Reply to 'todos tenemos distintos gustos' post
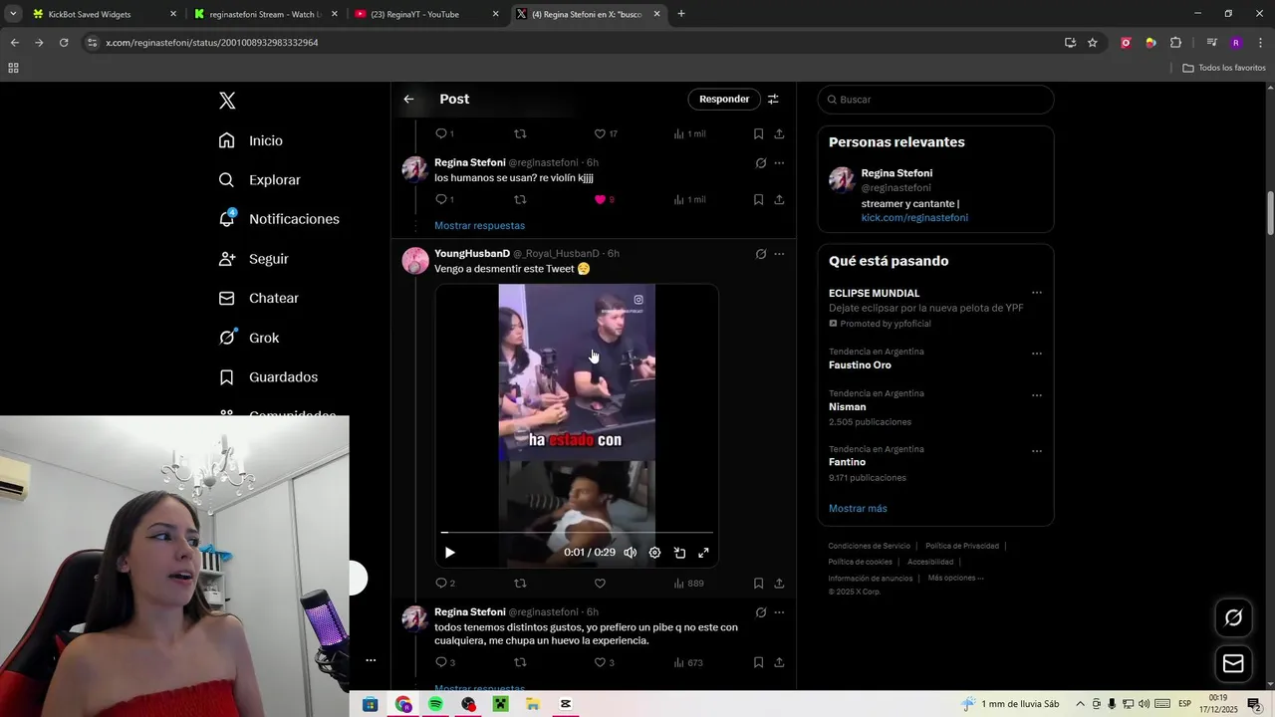Viewport: 1275px width, 717px height. 441,662
